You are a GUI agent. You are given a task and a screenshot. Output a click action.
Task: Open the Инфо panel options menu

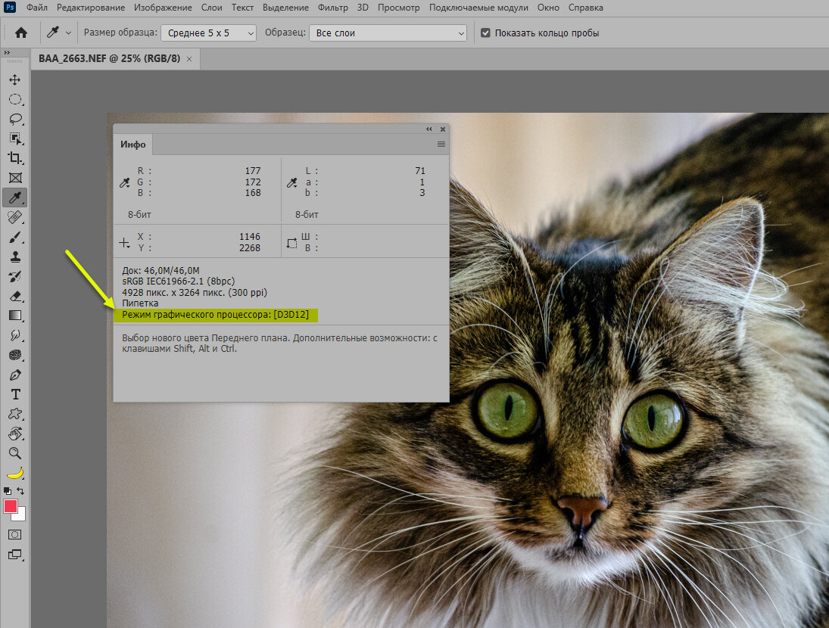(x=441, y=145)
